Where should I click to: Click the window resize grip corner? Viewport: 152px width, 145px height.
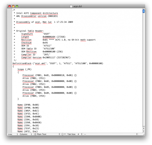pos(144,134)
